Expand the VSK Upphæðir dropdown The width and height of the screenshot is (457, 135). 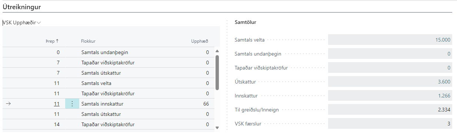pos(22,22)
